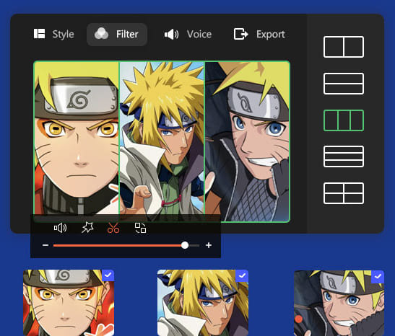Select right collage panel with smiling Naruto

coord(248,141)
